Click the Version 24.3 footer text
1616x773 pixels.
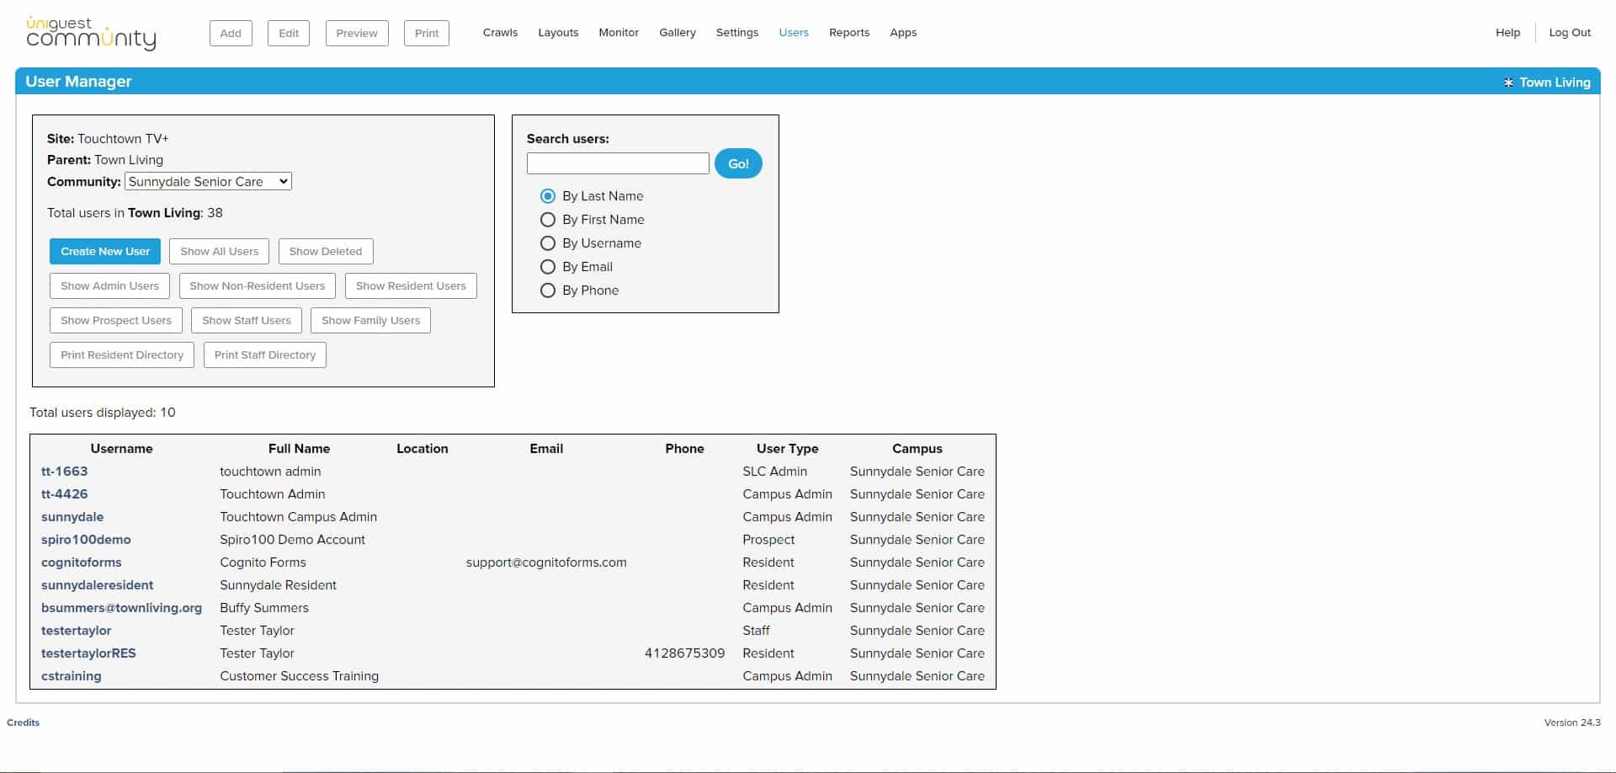(x=1572, y=722)
